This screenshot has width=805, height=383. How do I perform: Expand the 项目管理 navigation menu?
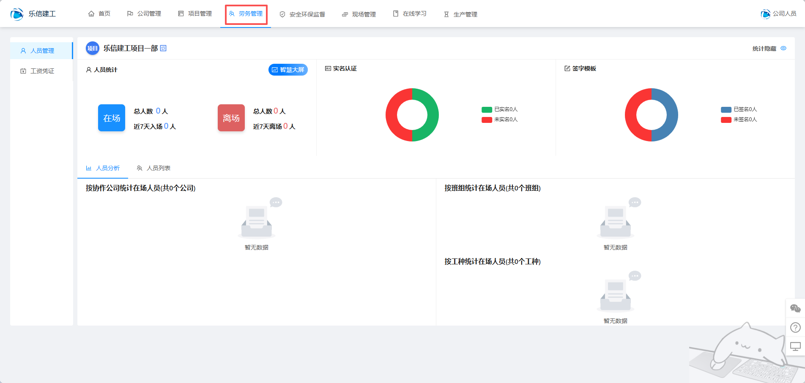pos(195,14)
